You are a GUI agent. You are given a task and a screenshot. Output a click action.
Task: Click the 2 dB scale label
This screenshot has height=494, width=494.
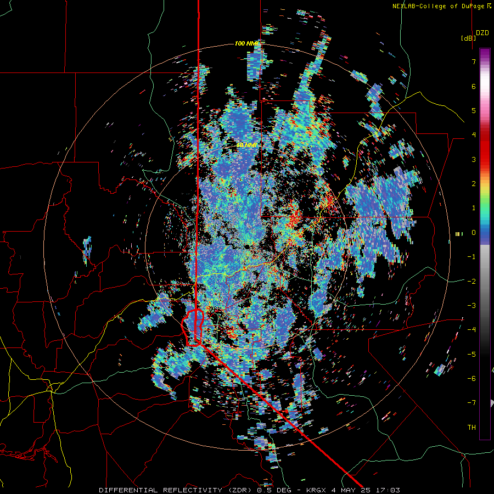474,183
